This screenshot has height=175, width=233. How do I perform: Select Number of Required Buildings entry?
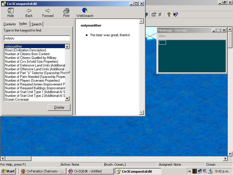click(35, 88)
